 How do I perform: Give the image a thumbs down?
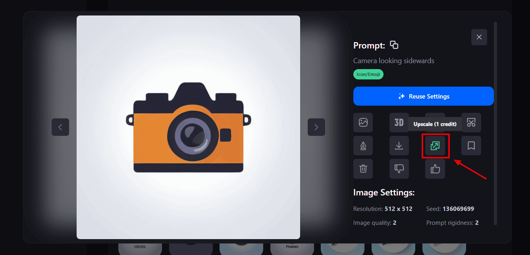399,169
